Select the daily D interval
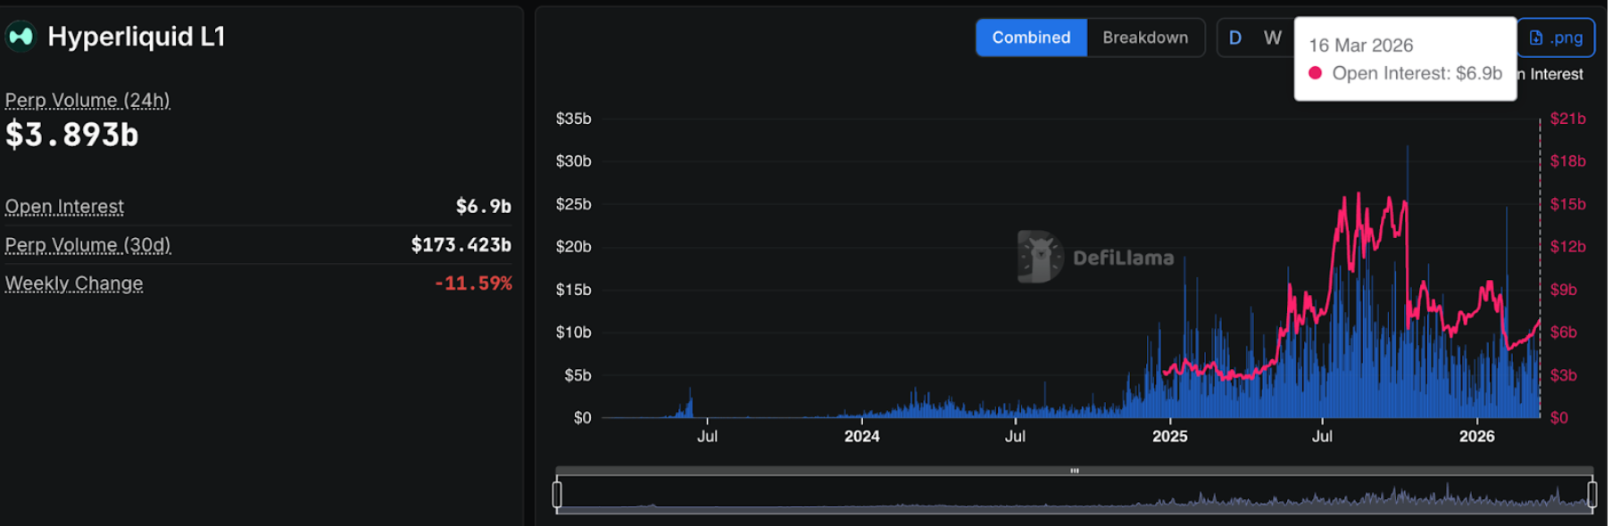The image size is (1612, 526). coord(1235,37)
